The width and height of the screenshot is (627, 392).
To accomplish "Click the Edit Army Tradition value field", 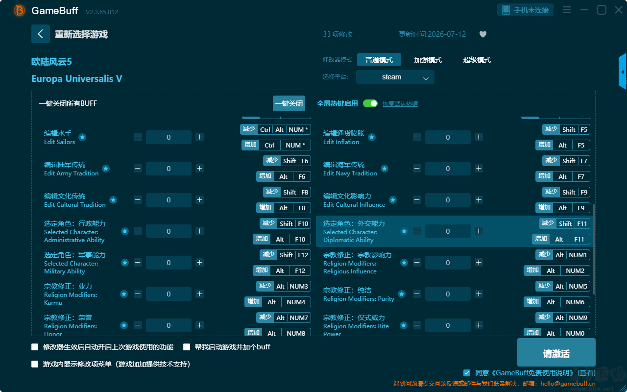I will pos(169,169).
